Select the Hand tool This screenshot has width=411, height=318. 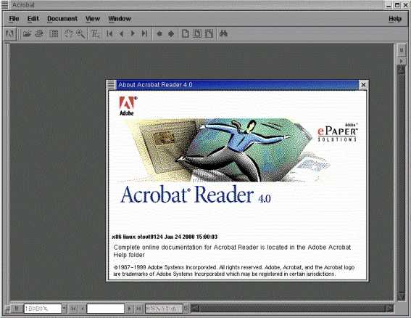click(69, 33)
